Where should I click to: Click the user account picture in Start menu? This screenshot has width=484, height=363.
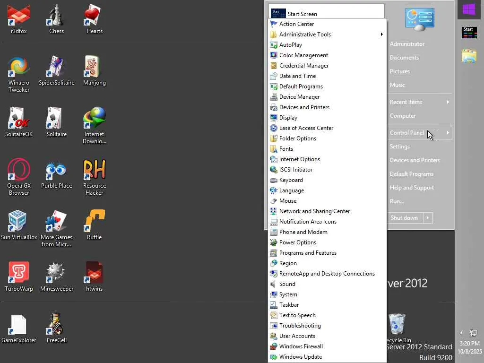(420, 19)
